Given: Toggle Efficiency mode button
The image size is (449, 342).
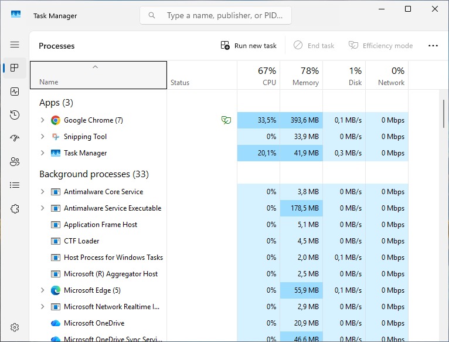Looking at the screenshot, I should tap(380, 46).
